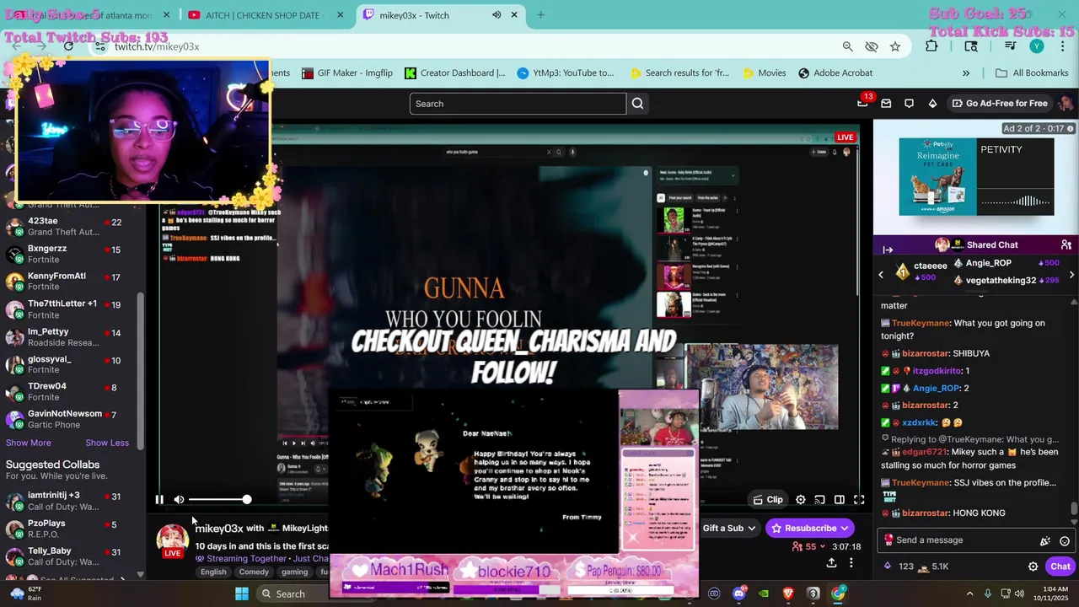Open chat settings gear beside Chat
This screenshot has width=1079, height=607.
point(1033,567)
